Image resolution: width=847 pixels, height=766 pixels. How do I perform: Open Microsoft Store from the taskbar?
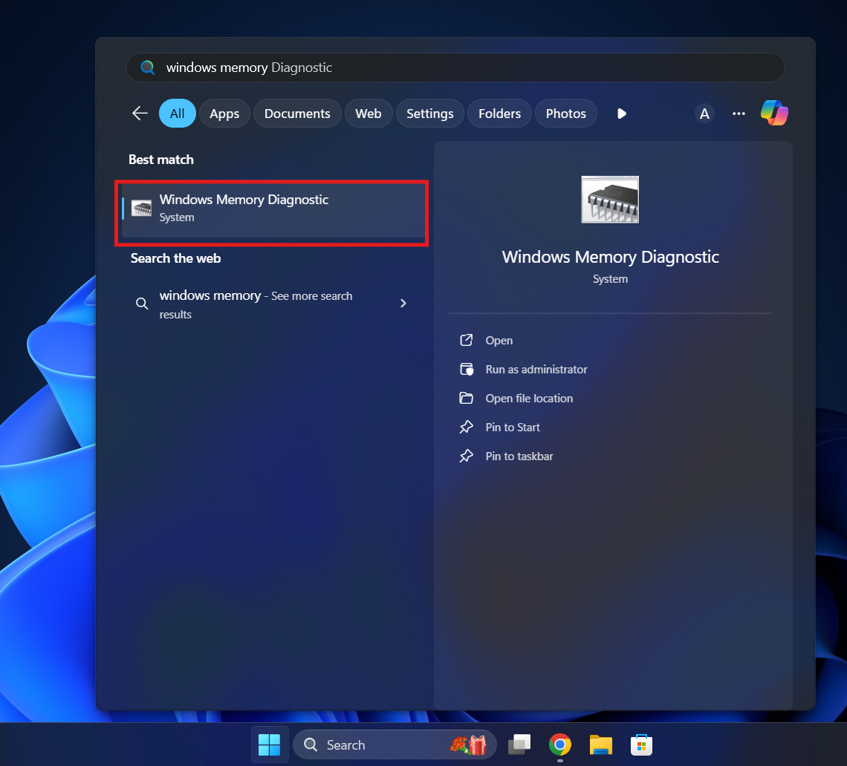point(640,744)
